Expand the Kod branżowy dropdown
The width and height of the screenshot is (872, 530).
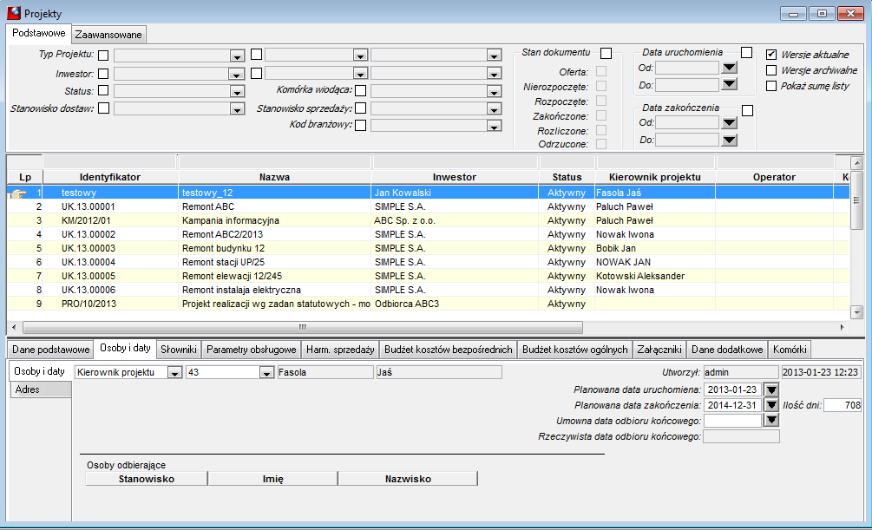[x=494, y=127]
